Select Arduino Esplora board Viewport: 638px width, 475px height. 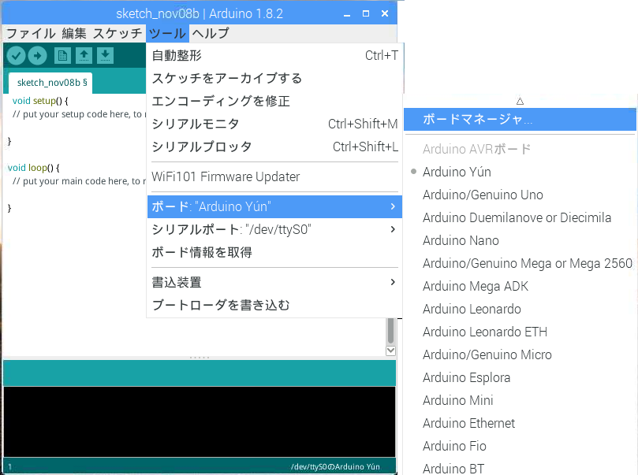[520, 377]
